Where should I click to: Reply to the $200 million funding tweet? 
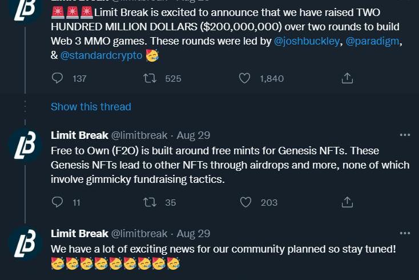click(57, 78)
